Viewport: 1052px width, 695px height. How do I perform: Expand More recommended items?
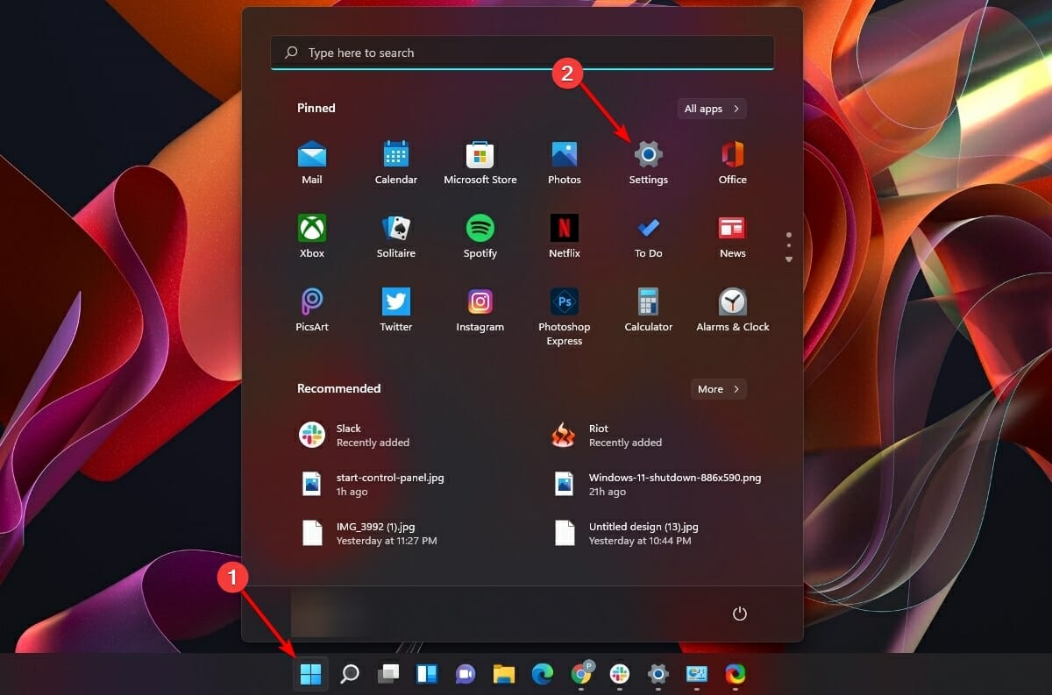(x=719, y=389)
